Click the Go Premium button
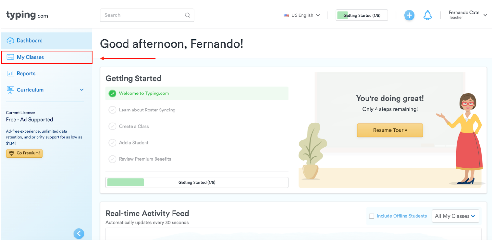 [x=24, y=153]
